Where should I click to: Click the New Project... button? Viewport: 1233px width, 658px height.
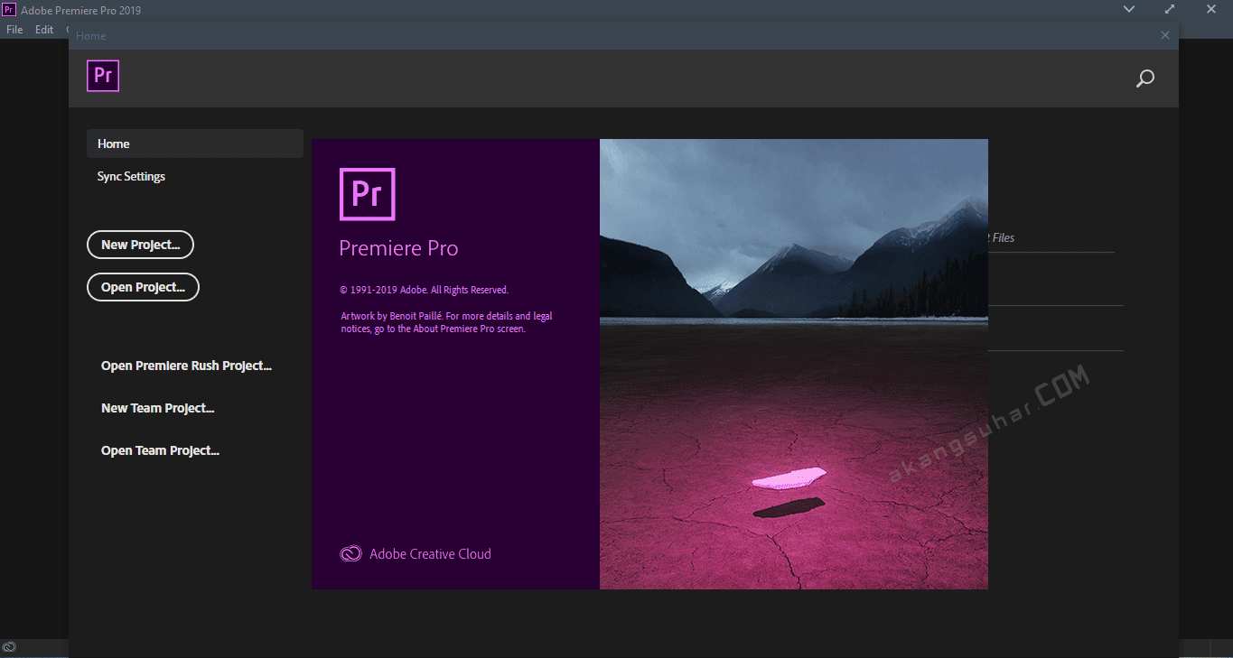(x=140, y=245)
